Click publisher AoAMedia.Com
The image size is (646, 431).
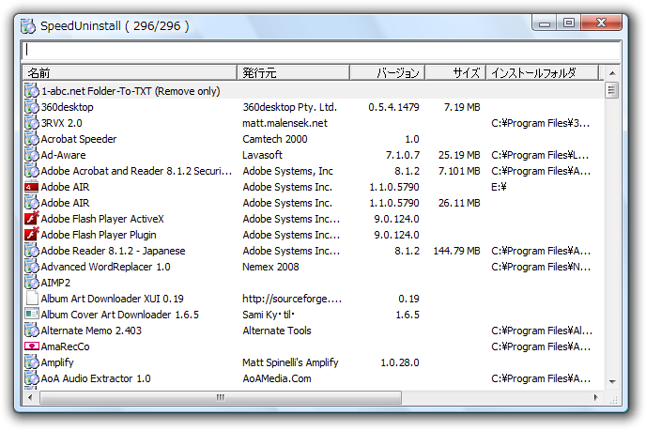277,378
